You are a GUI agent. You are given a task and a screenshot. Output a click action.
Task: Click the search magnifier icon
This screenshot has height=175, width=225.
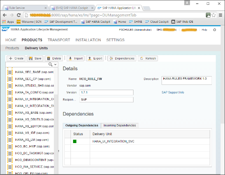click(x=50, y=64)
